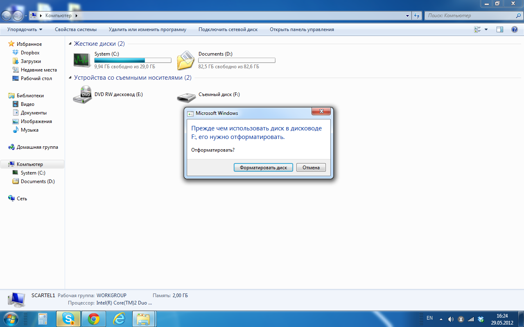Click Библиотеки in the navigation pane
Screen dimensions: 524x327
[x=30, y=96]
